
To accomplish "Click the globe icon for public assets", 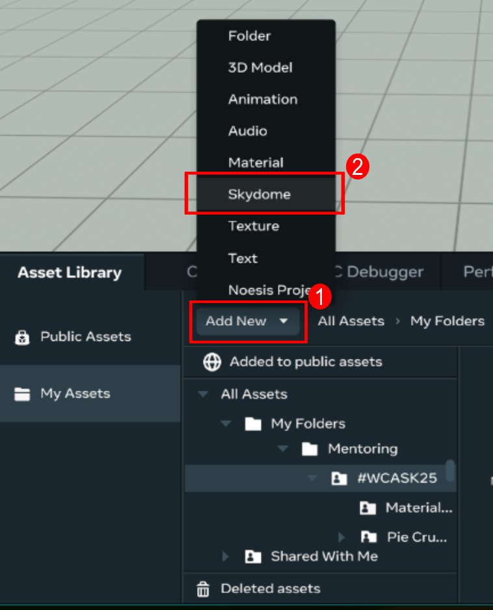I will tap(212, 362).
